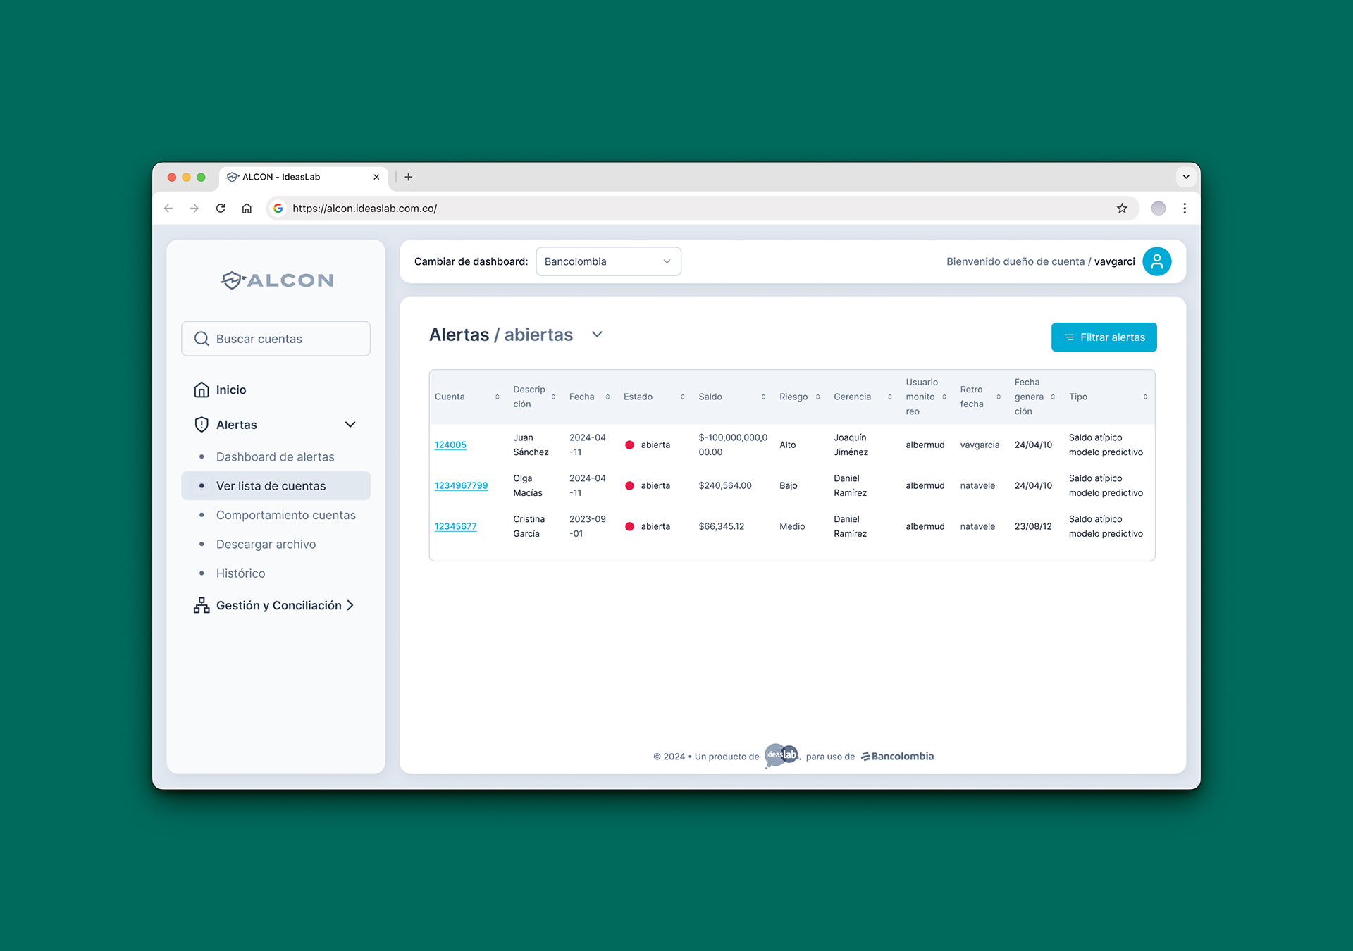Open Dashboard de alertas menu item
Viewport: 1353px width, 951px height.
pyautogui.click(x=275, y=456)
